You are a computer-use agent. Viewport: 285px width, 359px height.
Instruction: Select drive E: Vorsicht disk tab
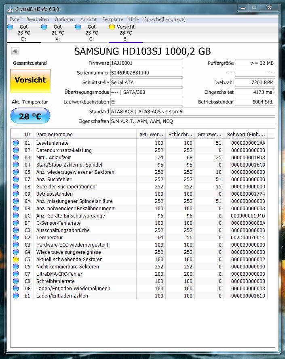(x=125, y=33)
